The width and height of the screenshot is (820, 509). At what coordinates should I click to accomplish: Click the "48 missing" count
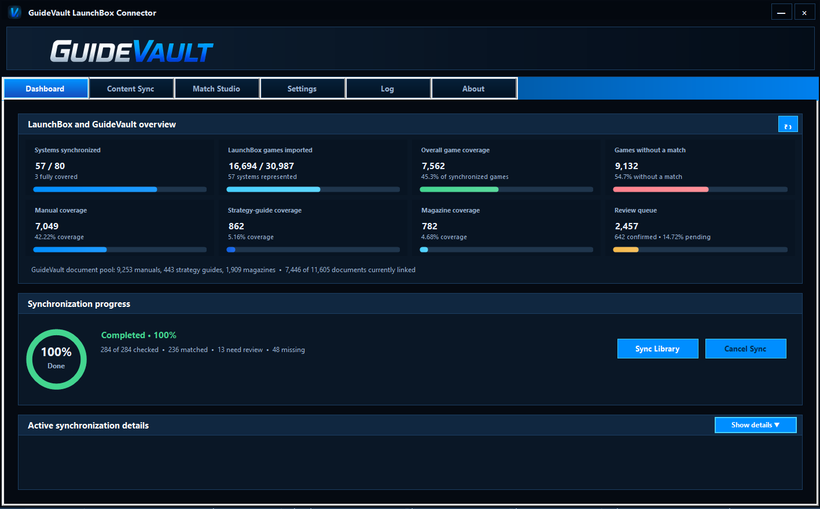click(289, 350)
